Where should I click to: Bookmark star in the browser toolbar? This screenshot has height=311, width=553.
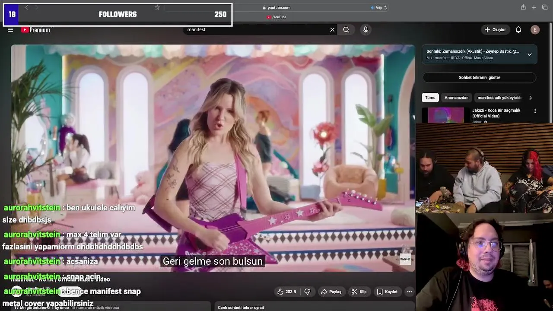coord(157,7)
